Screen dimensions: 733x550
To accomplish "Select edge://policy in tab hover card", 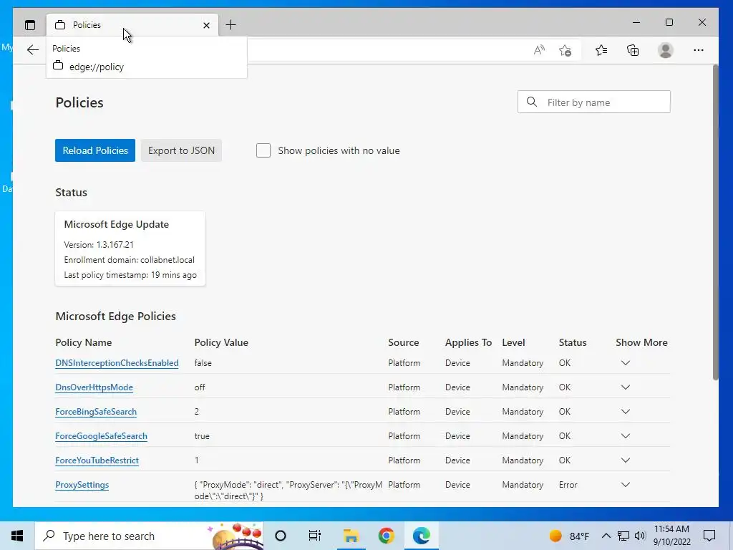I will (97, 67).
